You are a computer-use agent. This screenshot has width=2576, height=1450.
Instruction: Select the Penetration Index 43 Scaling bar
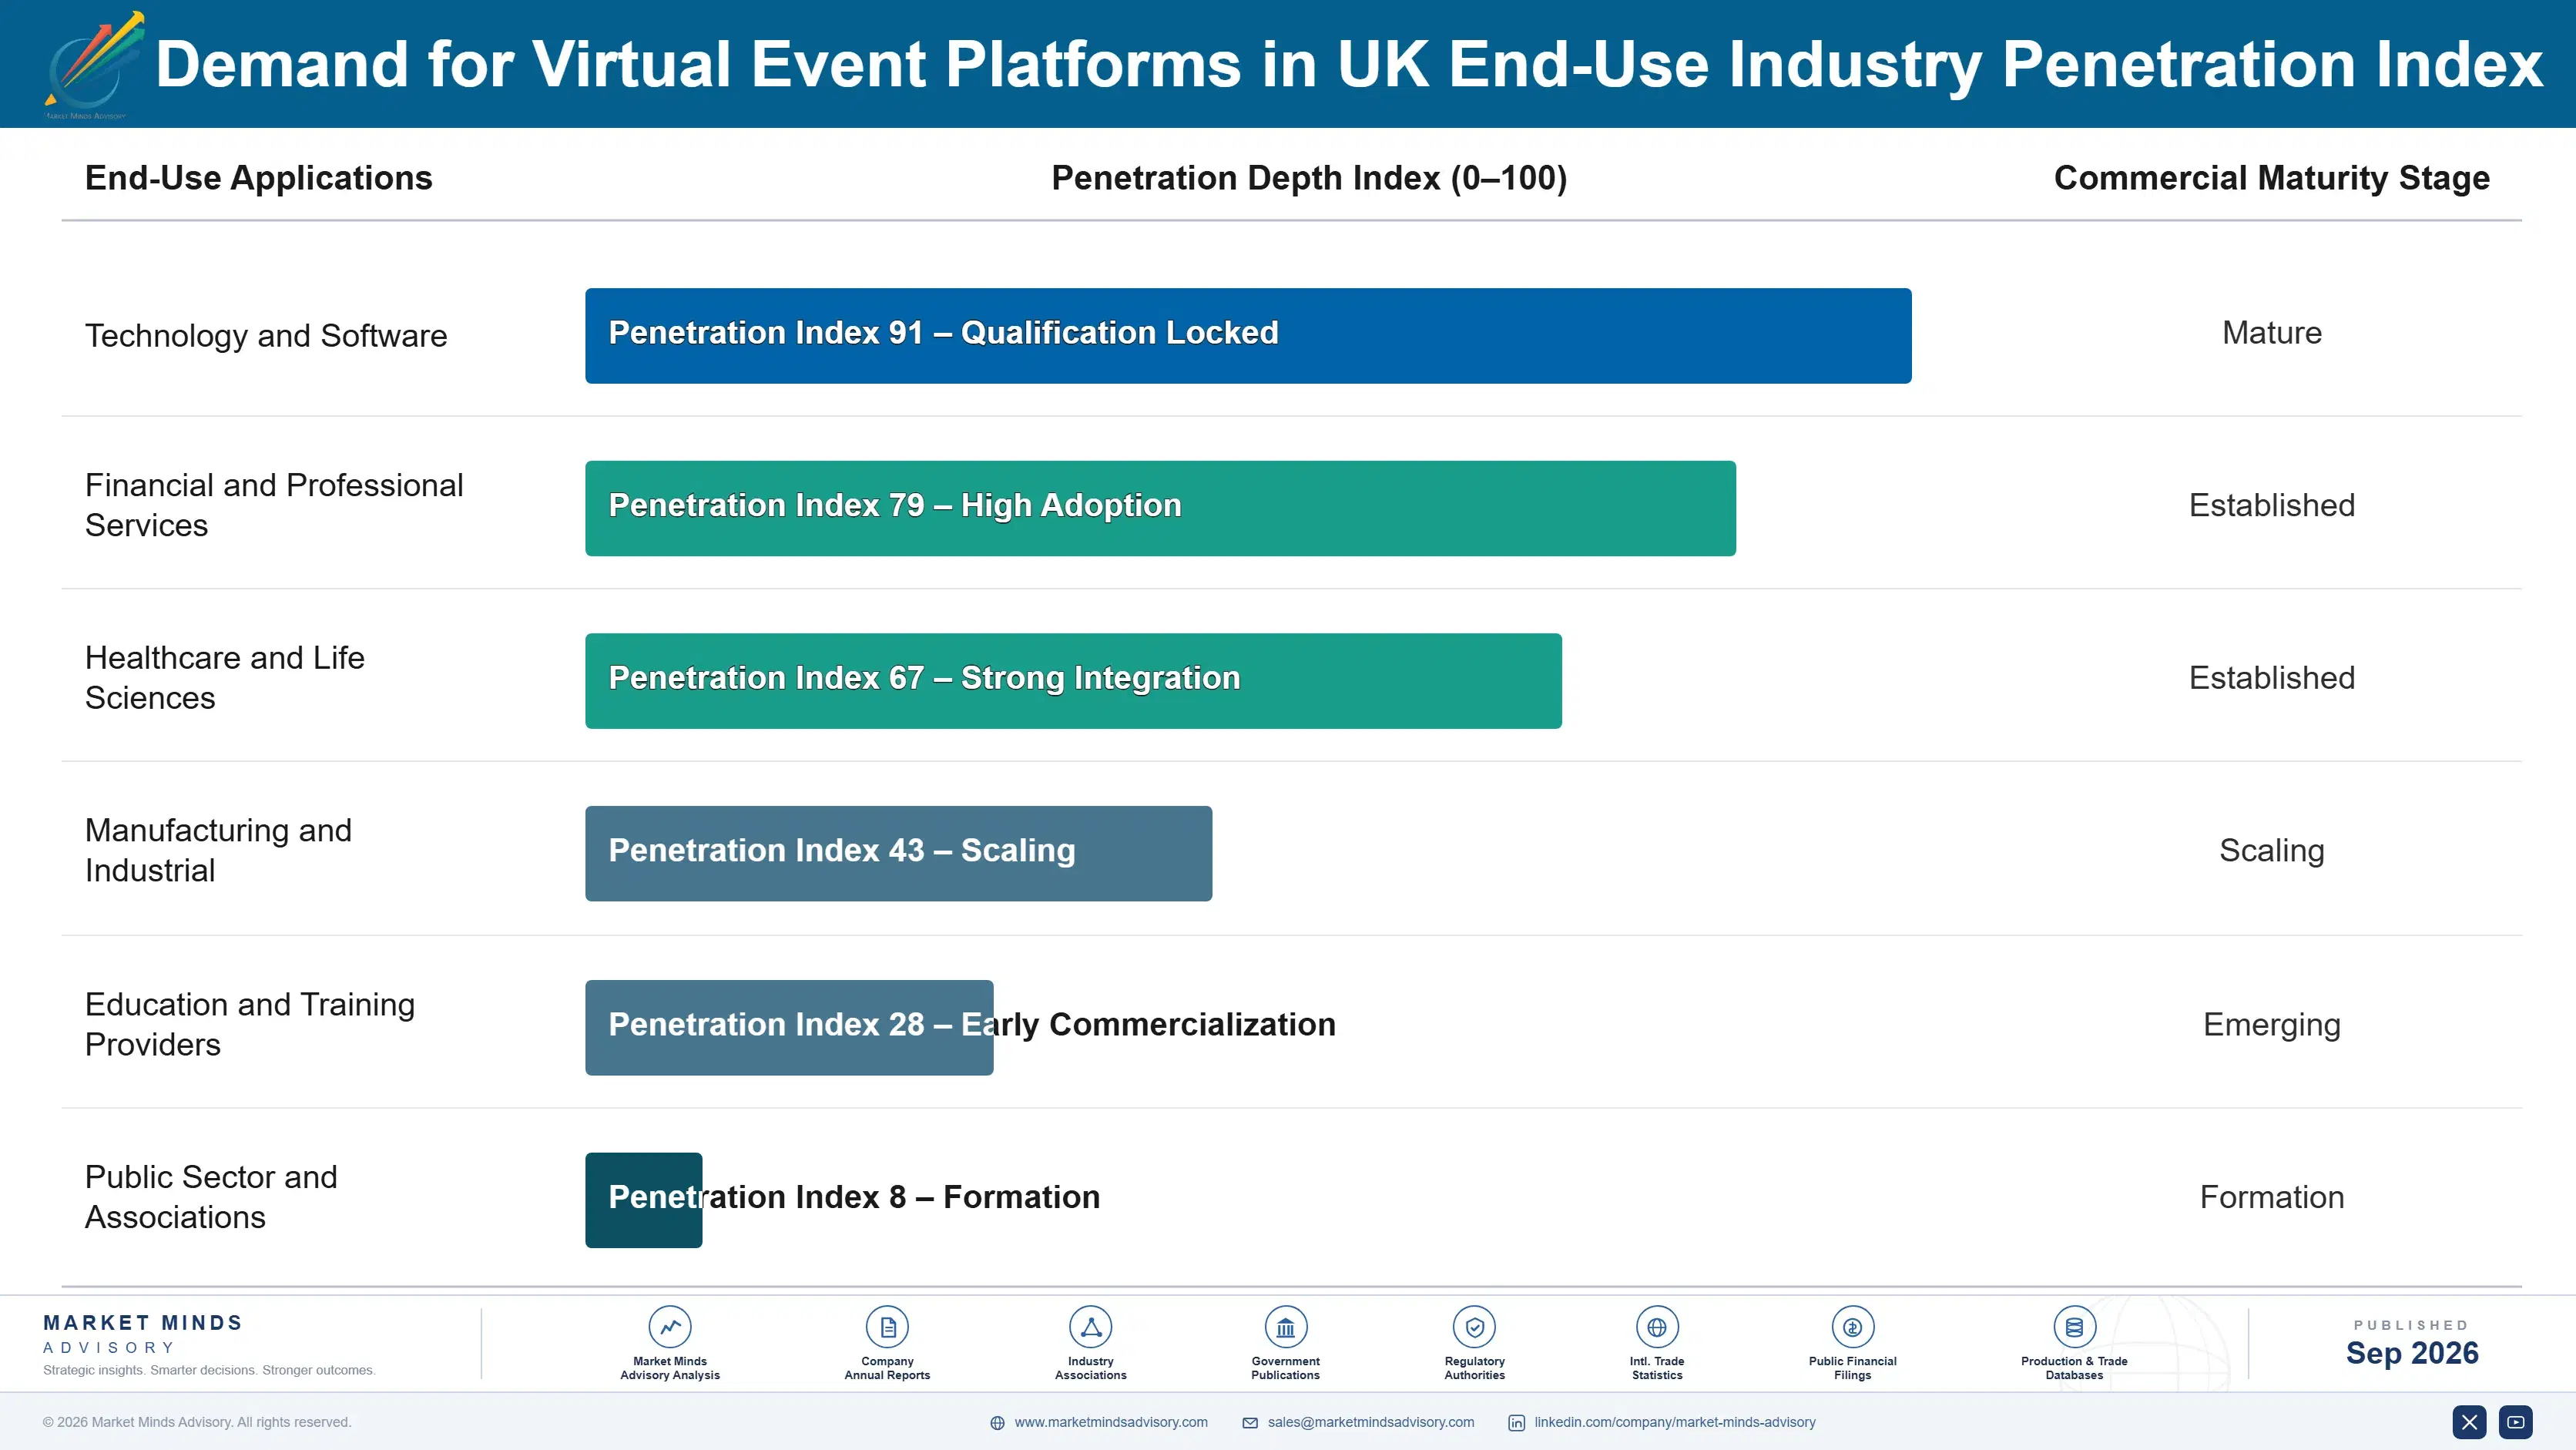(x=898, y=853)
